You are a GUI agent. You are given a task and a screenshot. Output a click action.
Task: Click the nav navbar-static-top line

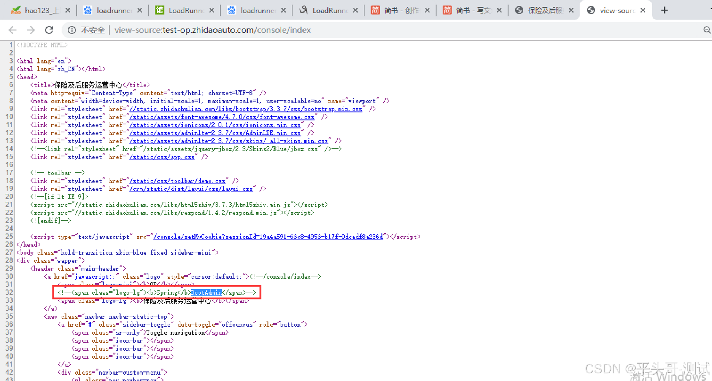click(x=109, y=317)
